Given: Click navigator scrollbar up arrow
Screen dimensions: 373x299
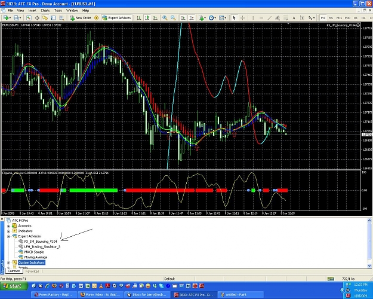Looking at the screenshot, I should pyautogui.click(x=369, y=221).
